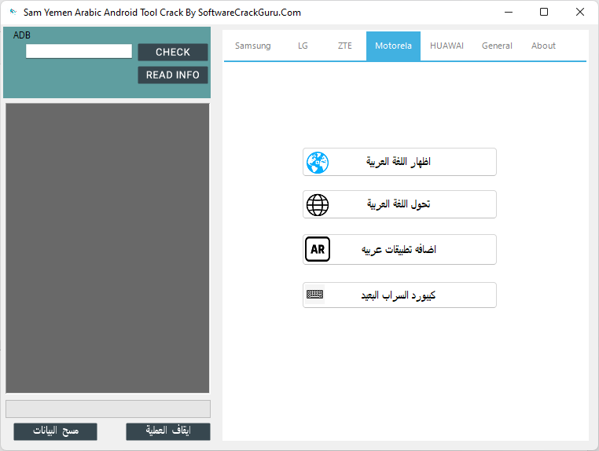The image size is (599, 451).
Task: Click the progress bar below the log
Action: (108, 409)
